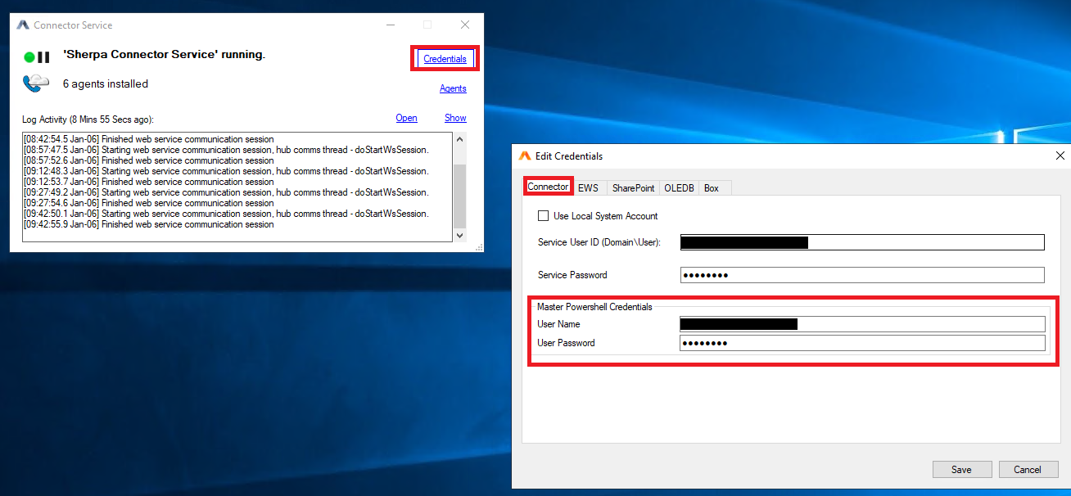Focus the Service Password field
The image size is (1071, 496).
point(861,275)
